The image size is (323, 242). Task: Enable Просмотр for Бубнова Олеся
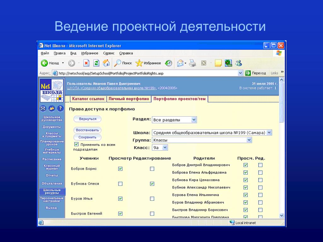click(120, 184)
